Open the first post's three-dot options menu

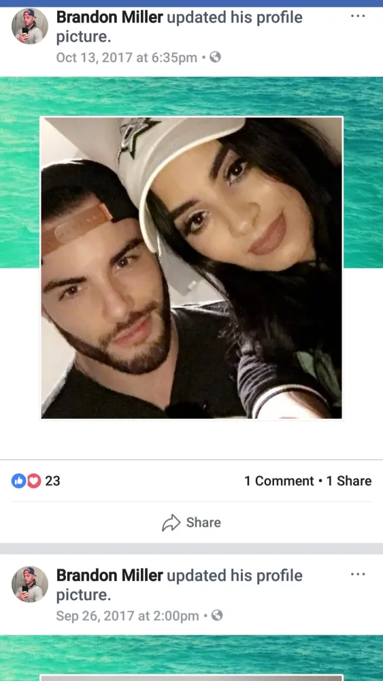click(357, 16)
